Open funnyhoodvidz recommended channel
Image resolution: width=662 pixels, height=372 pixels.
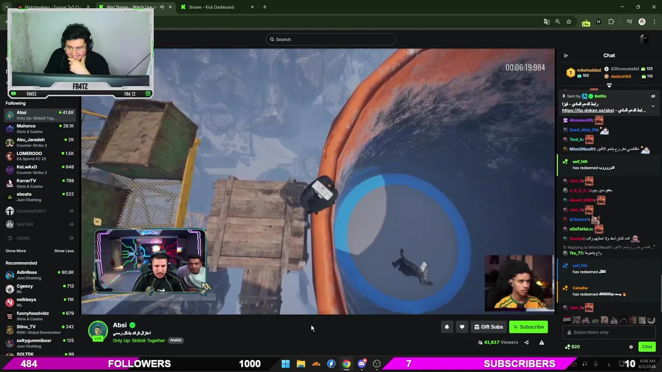(40, 316)
